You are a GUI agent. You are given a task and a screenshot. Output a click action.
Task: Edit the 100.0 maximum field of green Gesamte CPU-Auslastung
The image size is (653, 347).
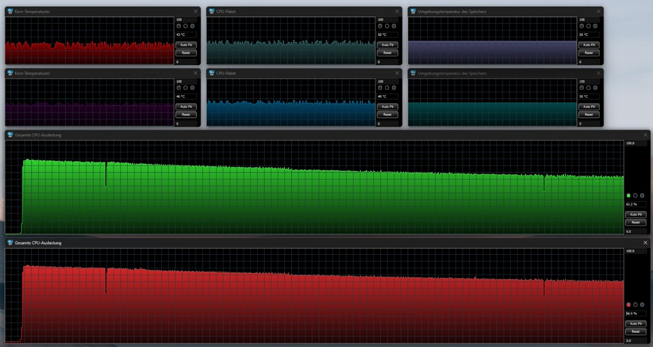[635, 143]
